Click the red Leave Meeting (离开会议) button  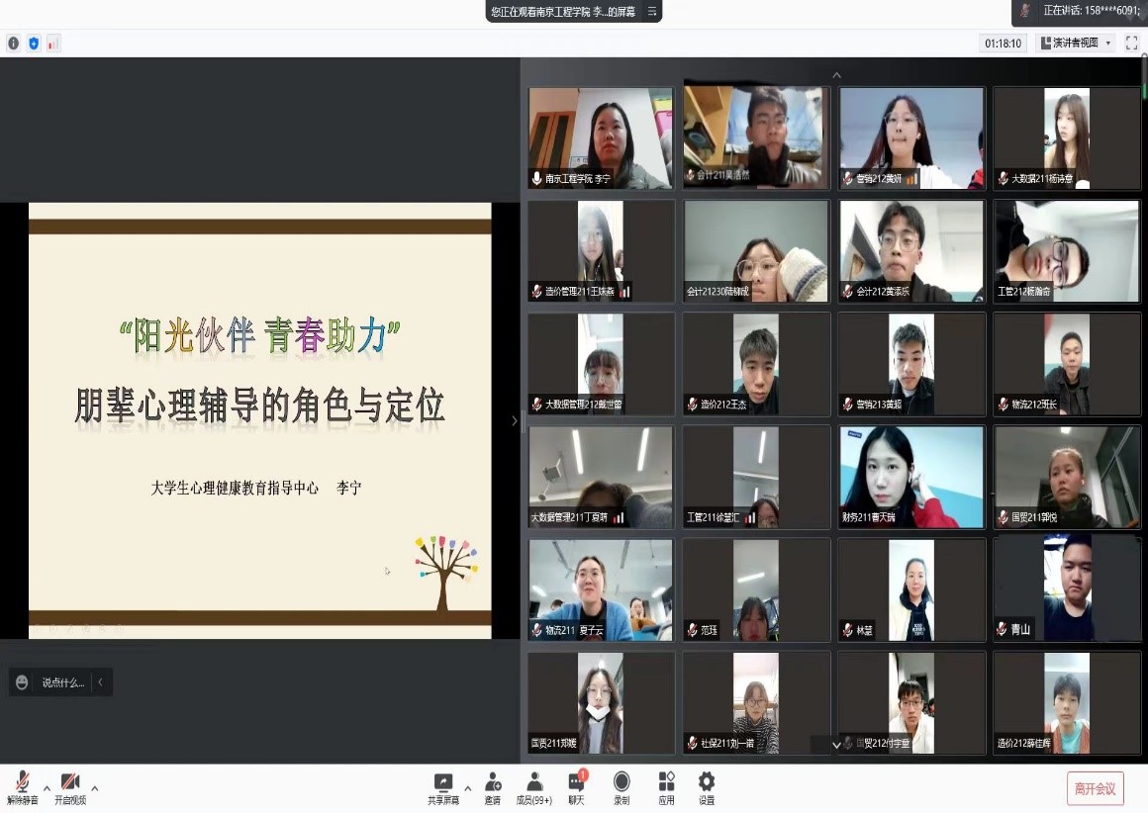click(x=1095, y=788)
